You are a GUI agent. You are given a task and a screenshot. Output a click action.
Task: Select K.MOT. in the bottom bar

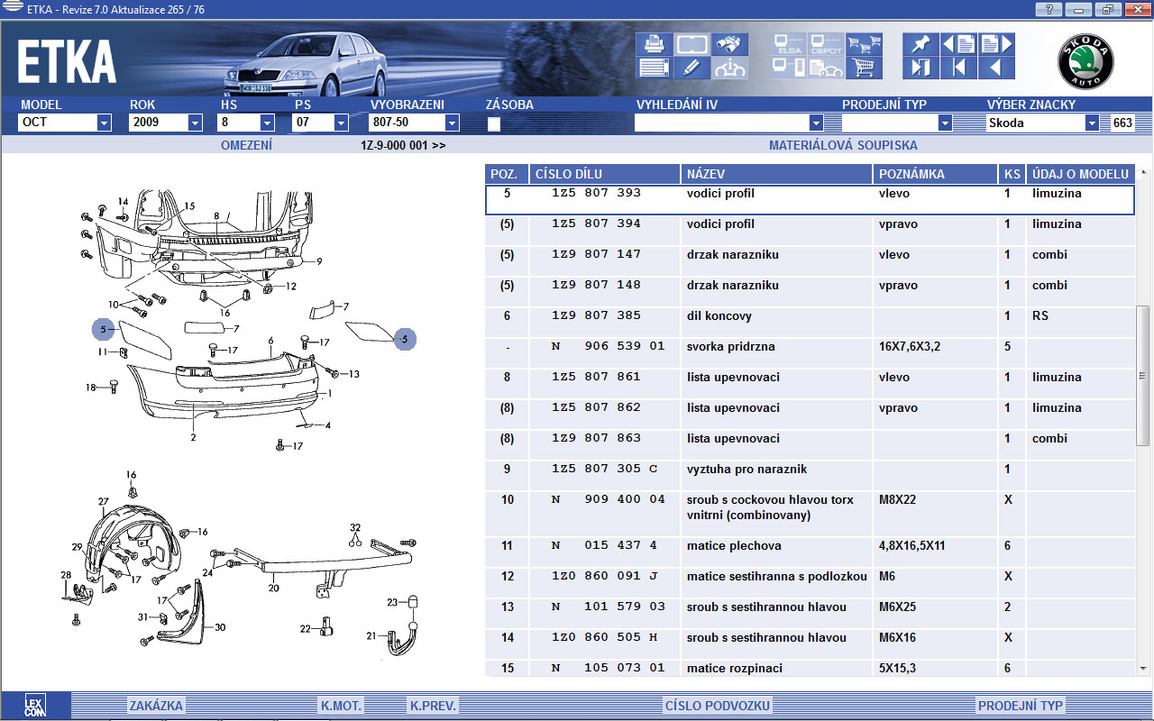[x=341, y=706]
